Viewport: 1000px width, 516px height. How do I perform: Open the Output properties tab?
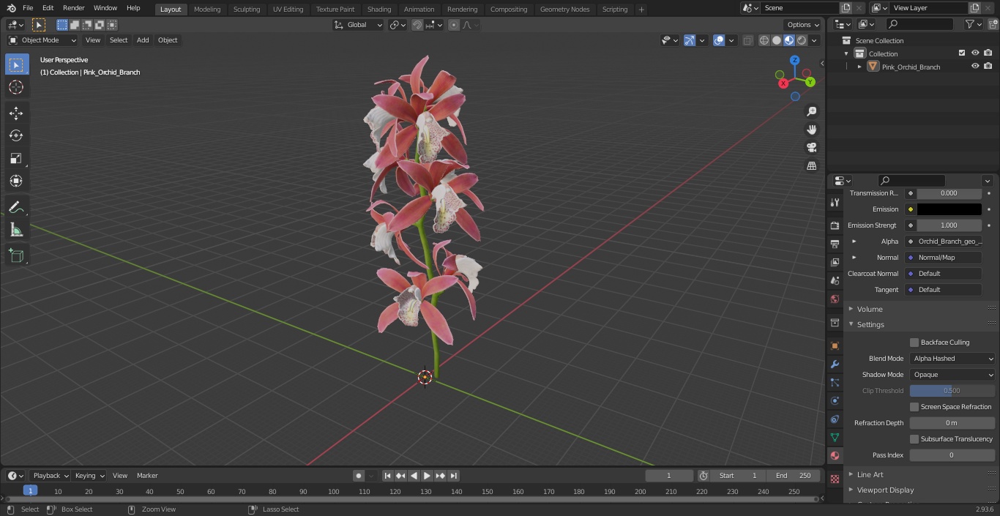click(835, 244)
